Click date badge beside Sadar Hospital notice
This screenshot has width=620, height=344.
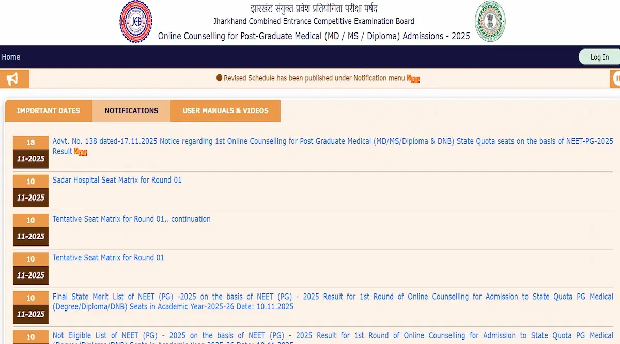[x=30, y=190]
